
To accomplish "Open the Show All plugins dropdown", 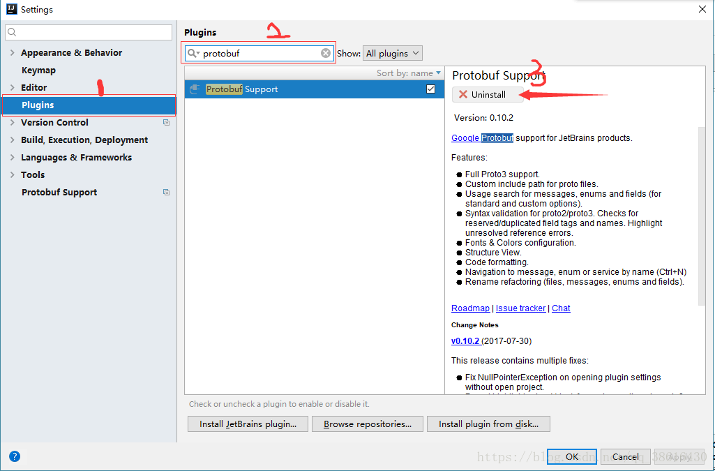I will click(x=393, y=53).
